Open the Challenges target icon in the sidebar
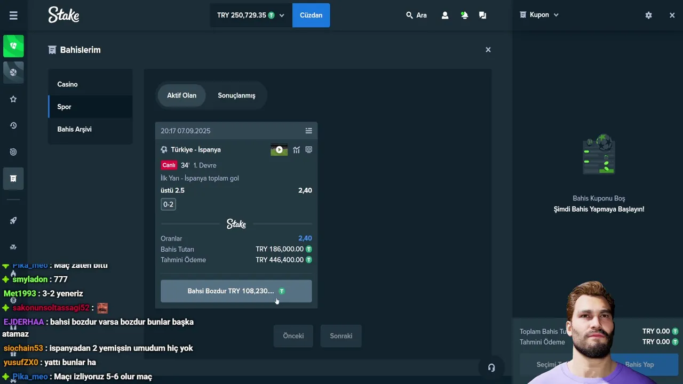The image size is (683, 384). click(13, 152)
